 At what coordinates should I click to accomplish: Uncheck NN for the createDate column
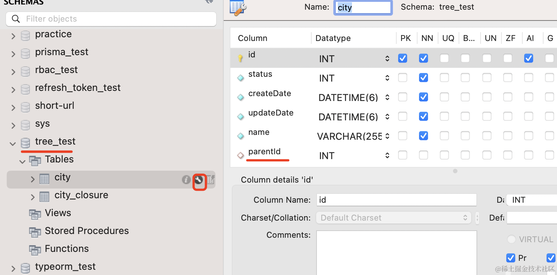pos(424,97)
